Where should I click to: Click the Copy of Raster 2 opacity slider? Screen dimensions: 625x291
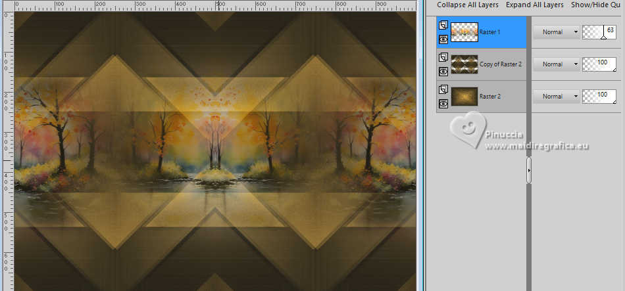(599, 64)
